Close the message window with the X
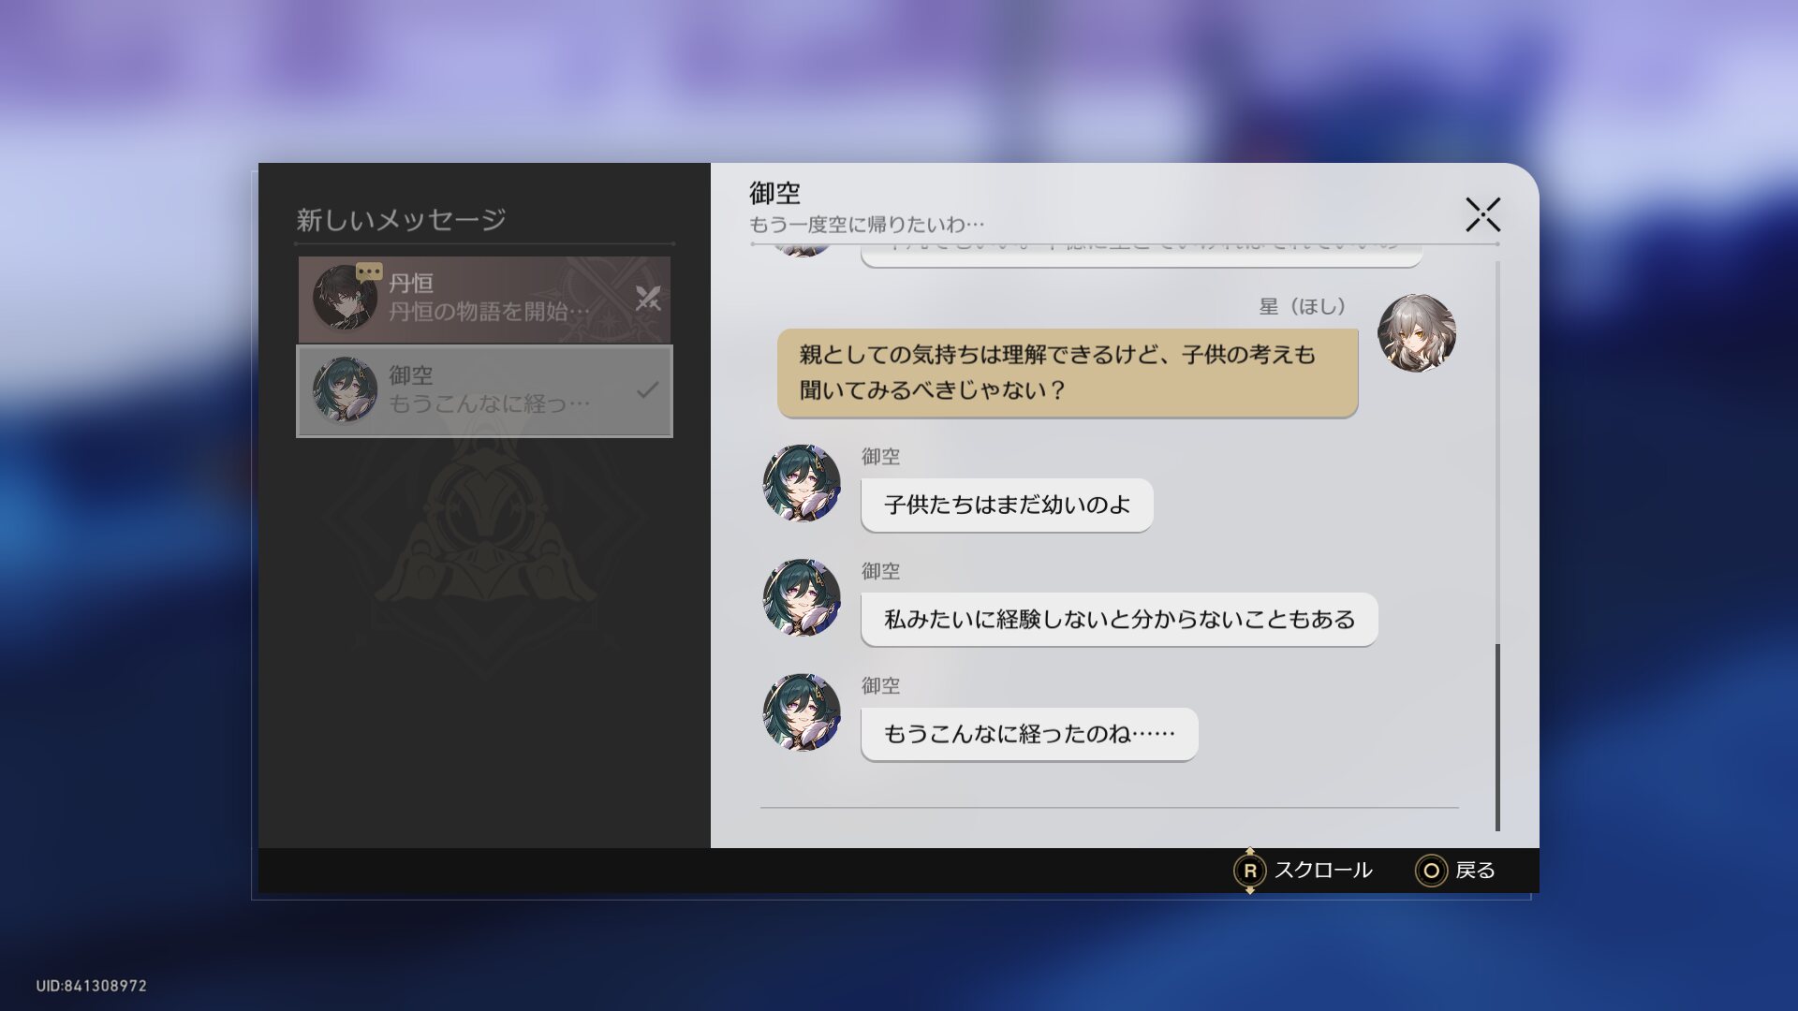 click(x=1482, y=214)
